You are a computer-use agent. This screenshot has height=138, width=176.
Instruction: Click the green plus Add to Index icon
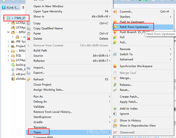pos(115,109)
